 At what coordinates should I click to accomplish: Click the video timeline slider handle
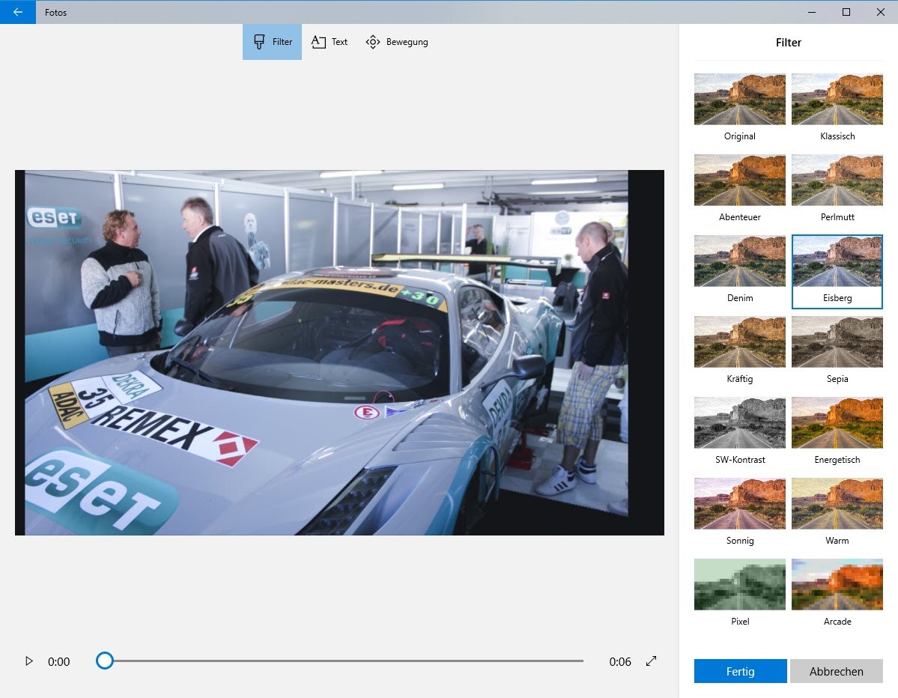[x=105, y=661]
